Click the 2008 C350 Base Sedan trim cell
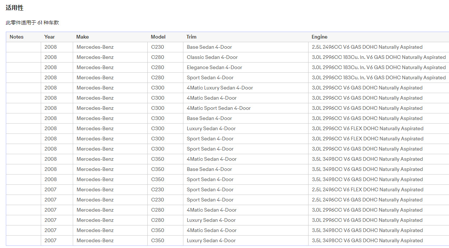 tap(246, 169)
